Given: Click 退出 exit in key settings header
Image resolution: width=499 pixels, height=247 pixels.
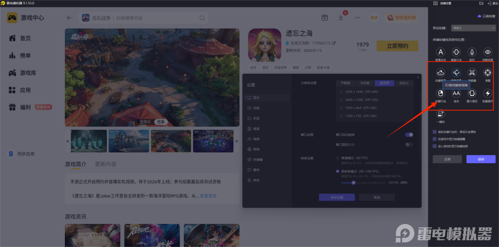Looking at the screenshot, I should point(492,3).
